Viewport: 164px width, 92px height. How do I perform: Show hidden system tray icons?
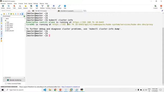click(x=136, y=90)
